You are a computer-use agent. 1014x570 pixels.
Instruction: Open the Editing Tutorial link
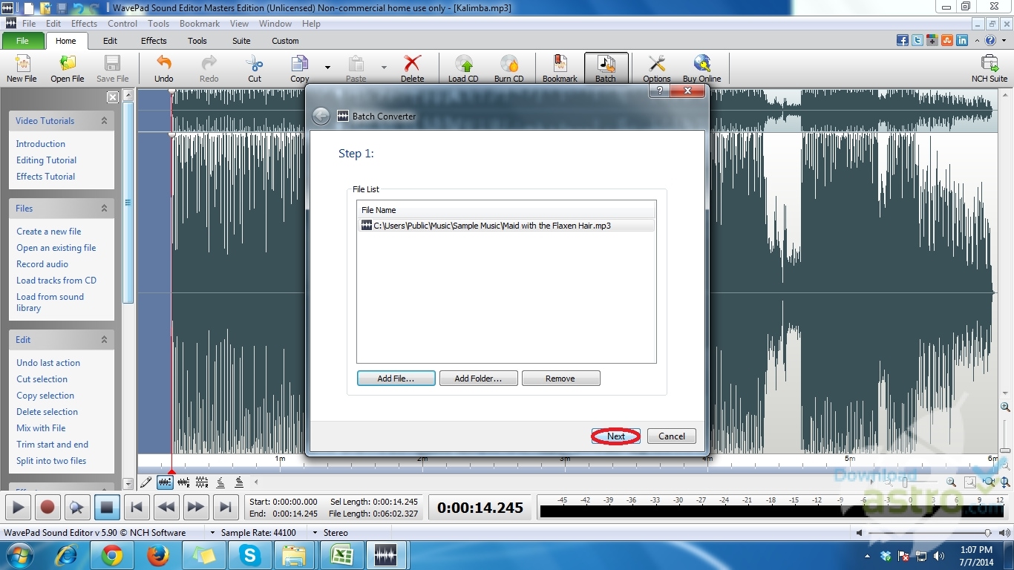click(x=47, y=160)
